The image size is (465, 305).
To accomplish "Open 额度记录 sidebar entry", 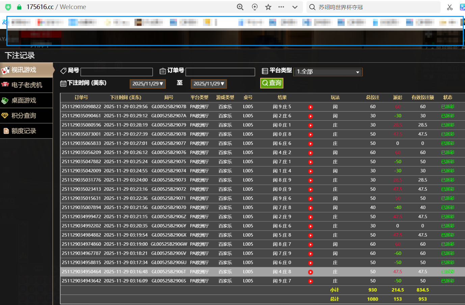I will [26, 131].
